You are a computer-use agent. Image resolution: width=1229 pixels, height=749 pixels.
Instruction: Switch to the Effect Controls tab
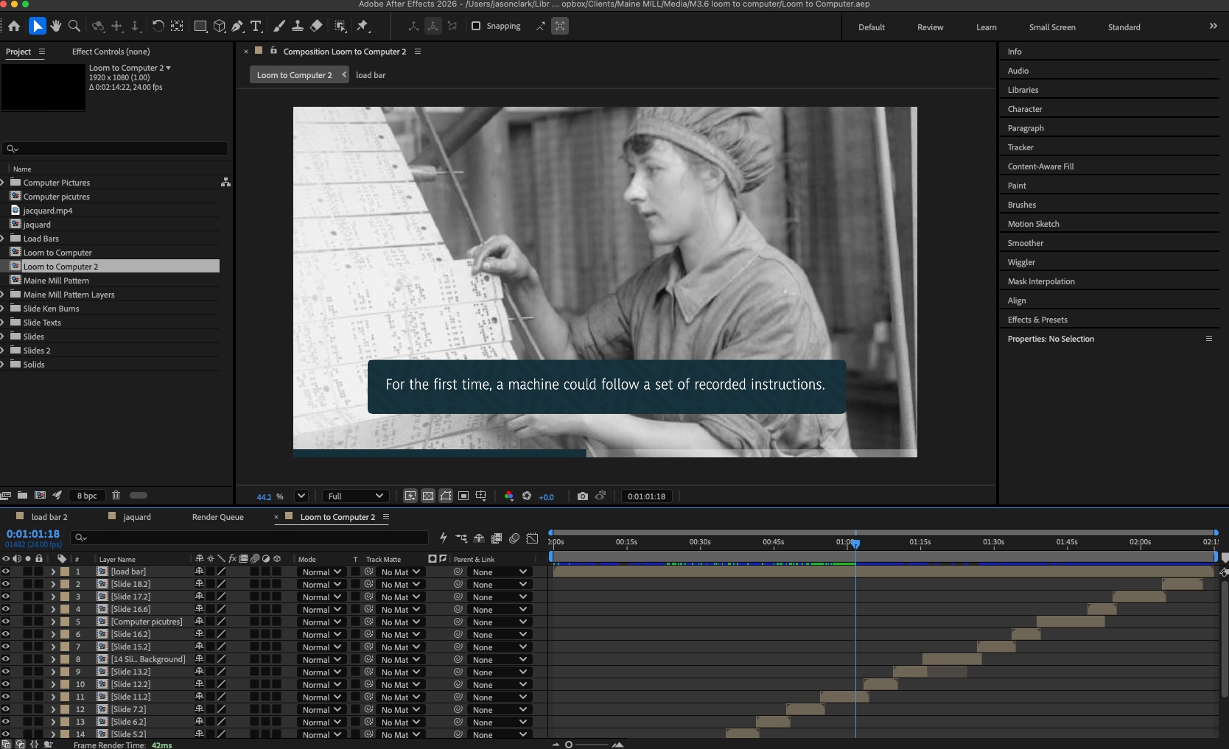[x=111, y=52]
